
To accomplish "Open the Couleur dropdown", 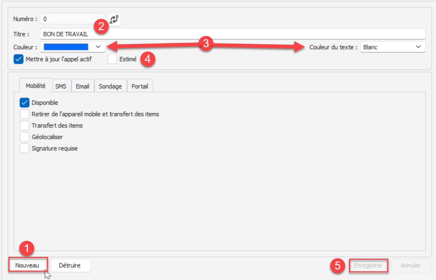I will (x=98, y=47).
